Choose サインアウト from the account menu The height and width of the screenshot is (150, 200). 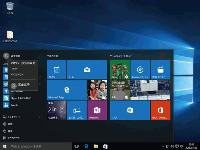tap(23, 75)
